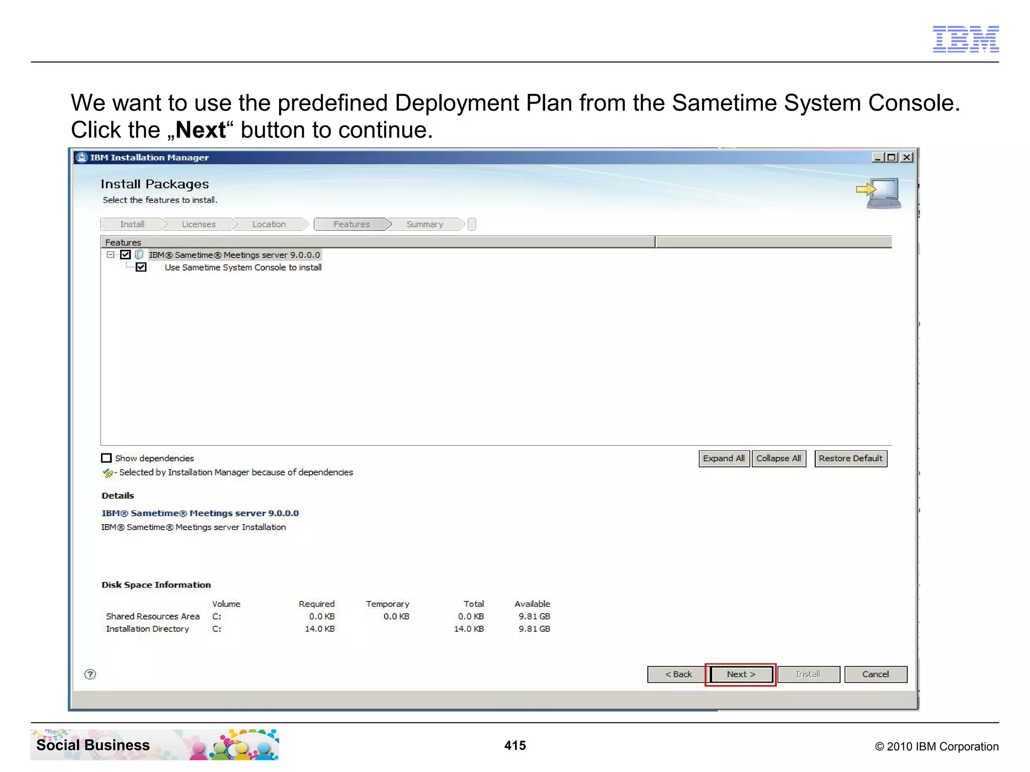Click the 14.0 KB required value
The width and height of the screenshot is (1030, 772).
[319, 629]
